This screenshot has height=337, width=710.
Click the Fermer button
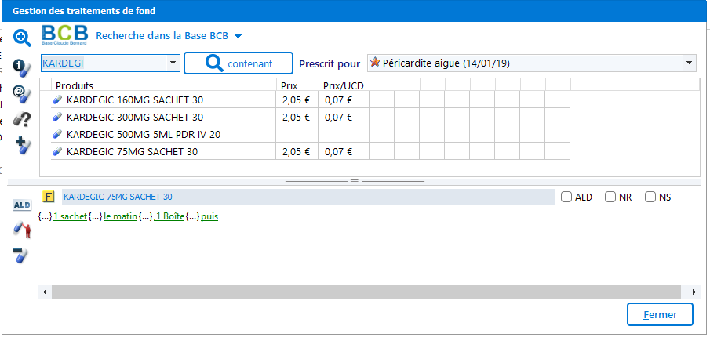tap(660, 314)
